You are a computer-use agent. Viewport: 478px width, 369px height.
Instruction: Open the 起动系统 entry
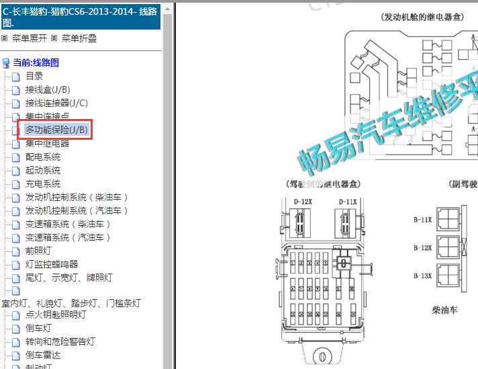(x=43, y=170)
